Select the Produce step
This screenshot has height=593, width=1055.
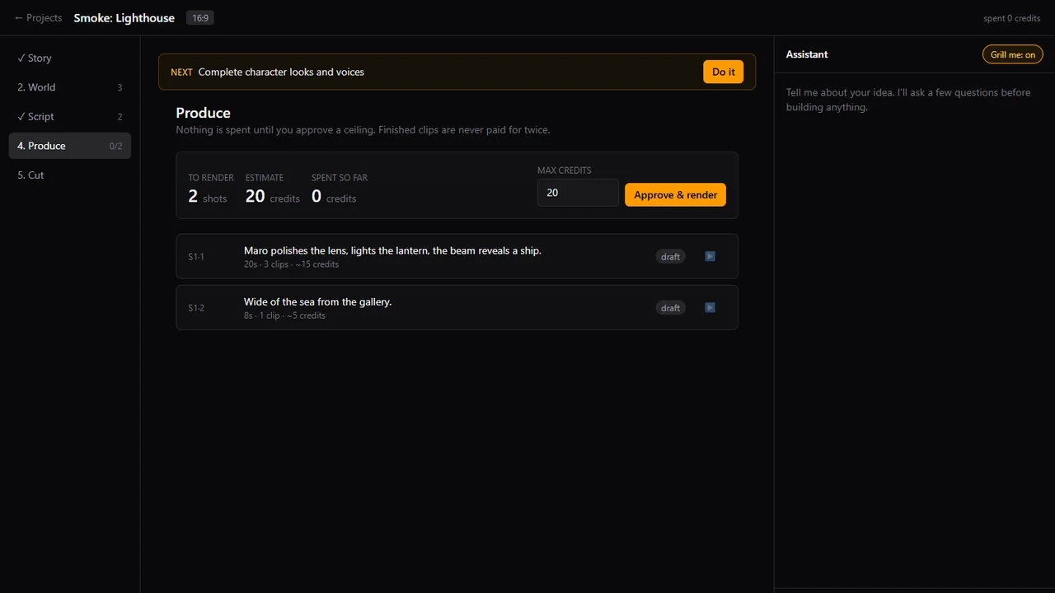69,146
